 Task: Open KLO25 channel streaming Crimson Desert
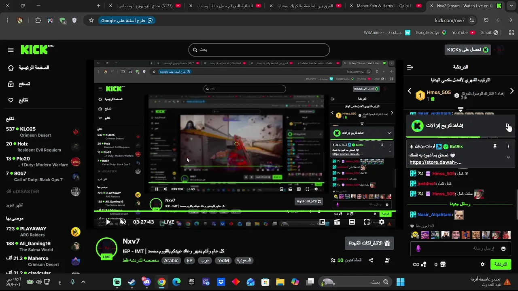pos(43,132)
